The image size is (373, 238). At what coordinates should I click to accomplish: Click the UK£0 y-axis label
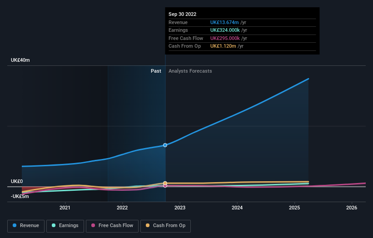[17, 181]
